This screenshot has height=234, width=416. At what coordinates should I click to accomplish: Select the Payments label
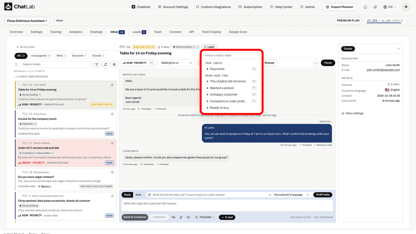231,69
